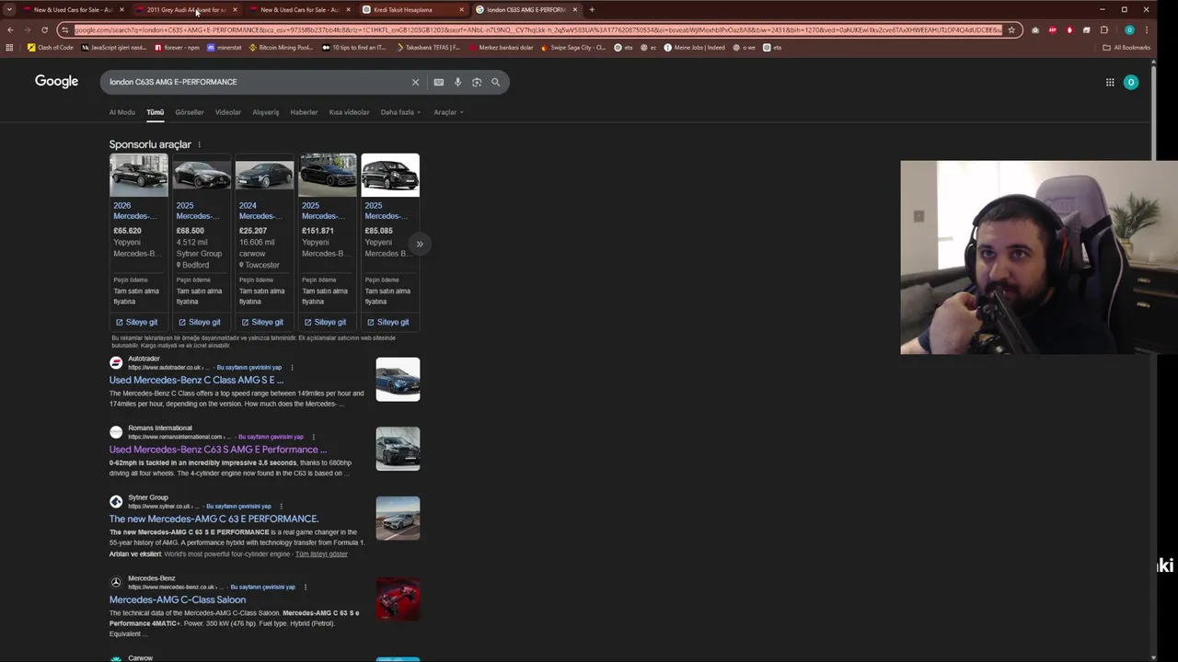Screen dimensions: 1178x662
Task: Open the bookmarks apps grid icon
Action: click(x=9, y=47)
